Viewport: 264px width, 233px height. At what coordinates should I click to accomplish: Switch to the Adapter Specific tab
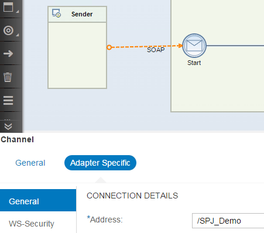100,163
